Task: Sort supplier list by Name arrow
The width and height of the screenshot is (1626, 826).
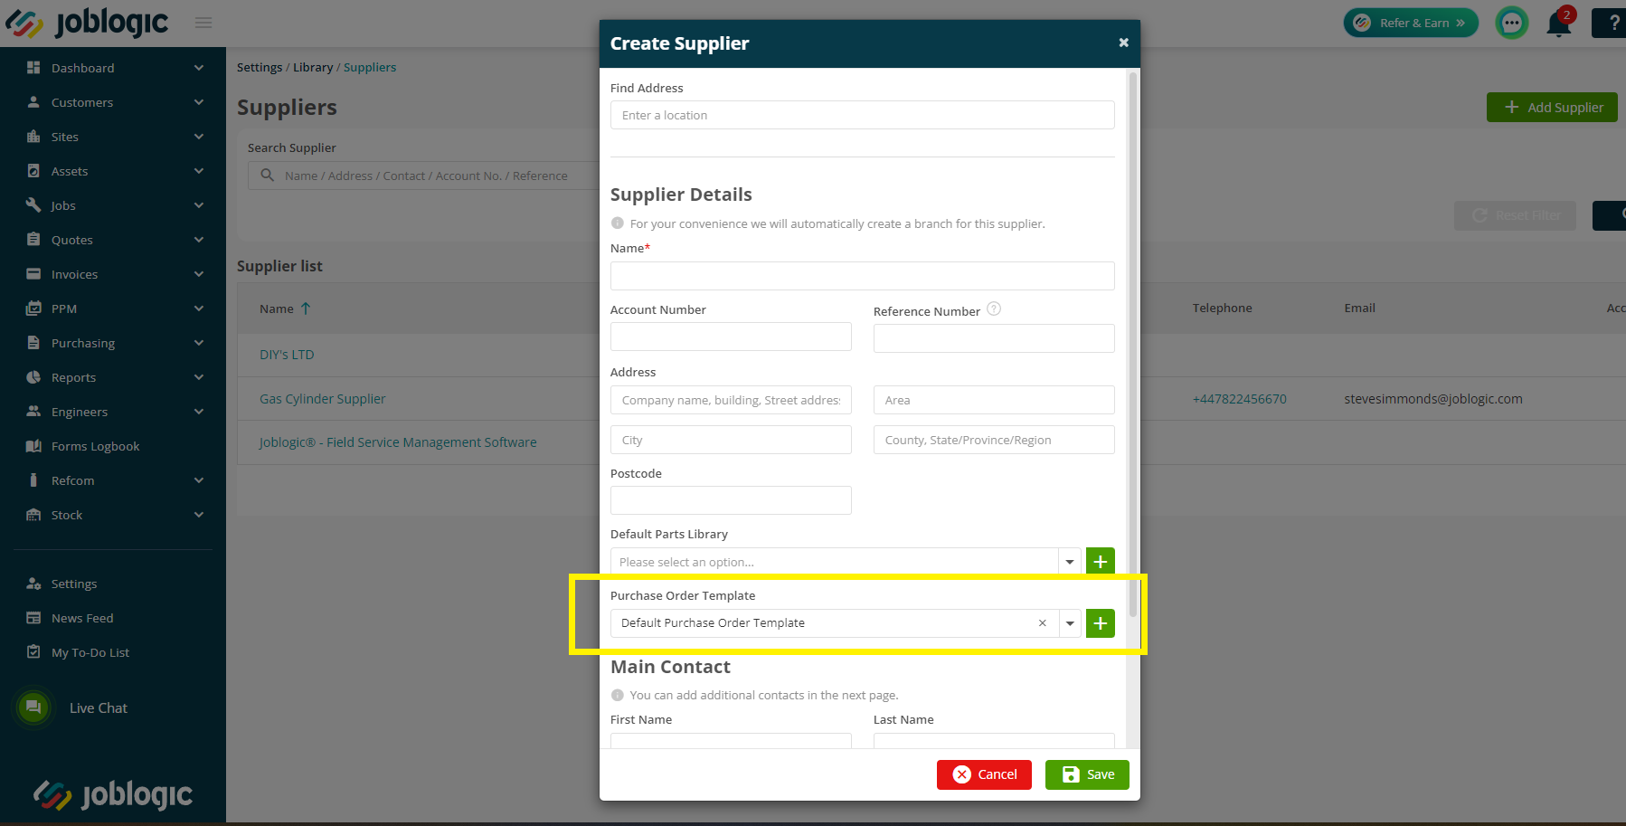Action: 306,309
